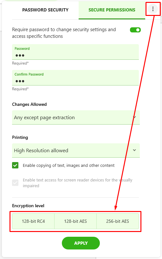Click the chevron arrow in Printing field
The height and width of the screenshot is (259, 162).
coord(134,150)
